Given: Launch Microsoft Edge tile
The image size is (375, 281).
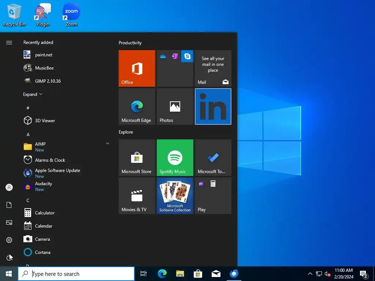Looking at the screenshot, I should tap(137, 106).
